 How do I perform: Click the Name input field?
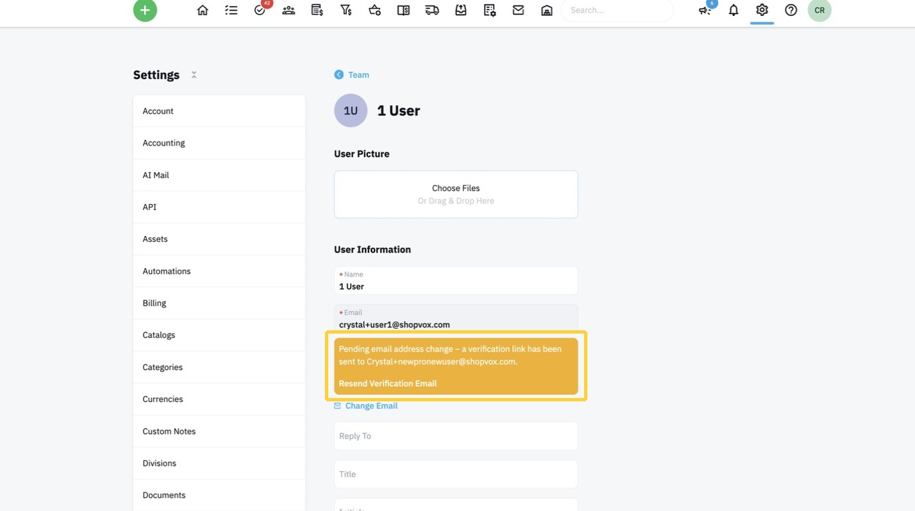456,280
